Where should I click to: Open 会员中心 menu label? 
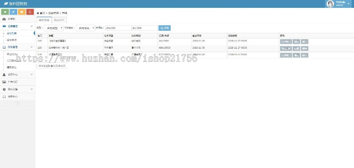(x=13, y=74)
